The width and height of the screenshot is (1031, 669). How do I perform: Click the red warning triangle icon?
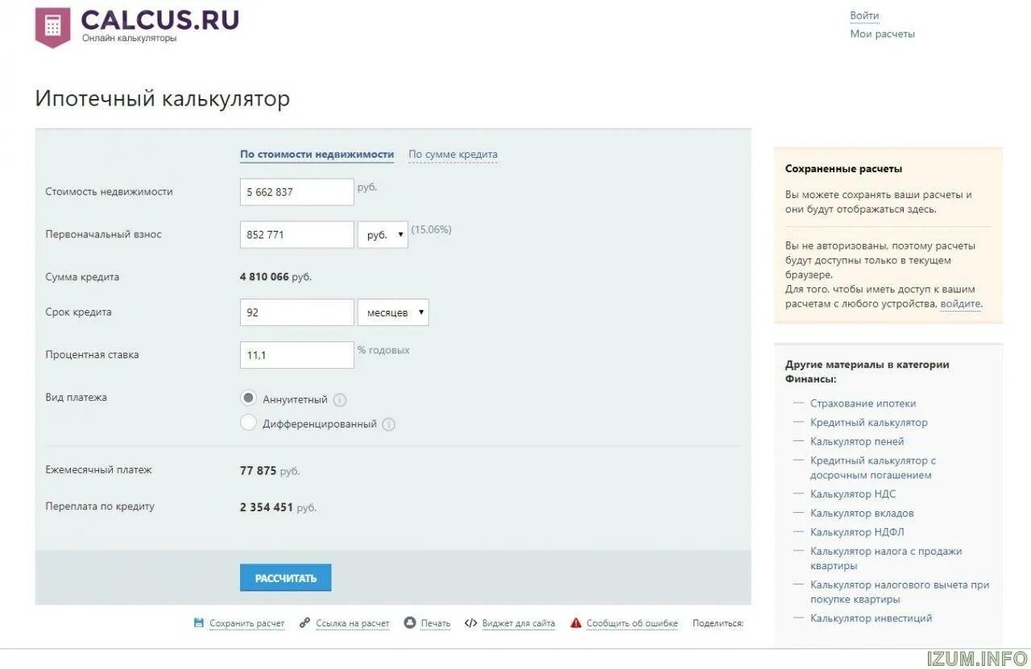tap(576, 623)
